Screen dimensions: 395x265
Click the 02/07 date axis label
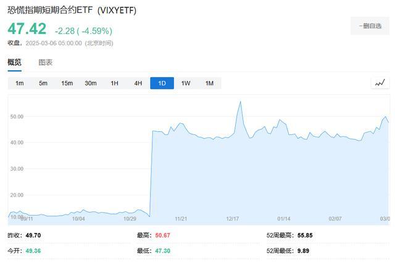coord(335,219)
